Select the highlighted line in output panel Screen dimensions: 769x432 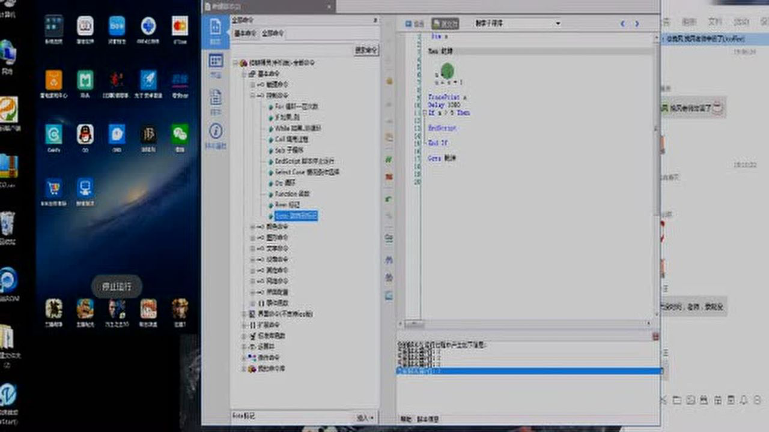tap(529, 371)
